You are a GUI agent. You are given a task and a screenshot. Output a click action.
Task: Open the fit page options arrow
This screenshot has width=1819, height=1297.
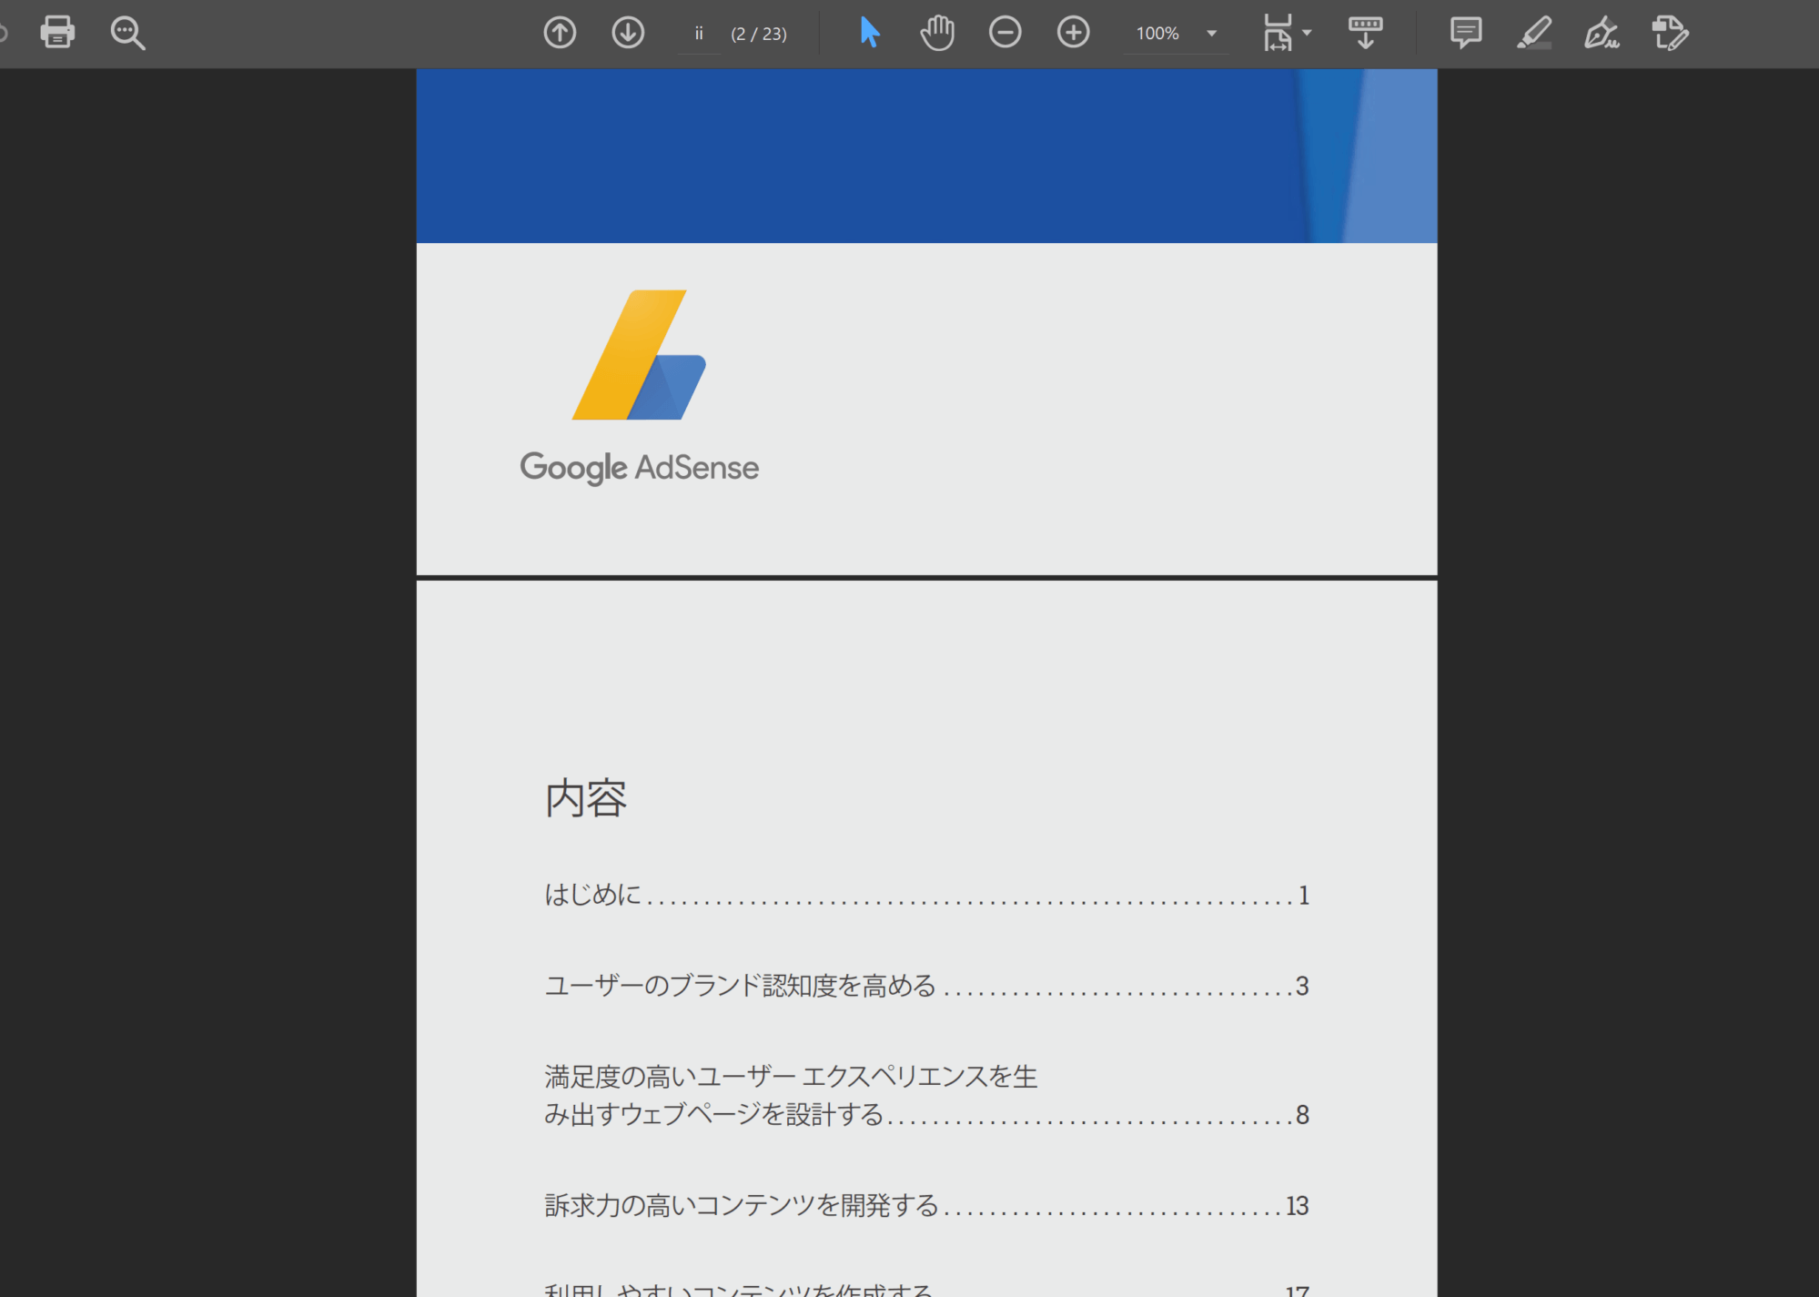tap(1308, 33)
